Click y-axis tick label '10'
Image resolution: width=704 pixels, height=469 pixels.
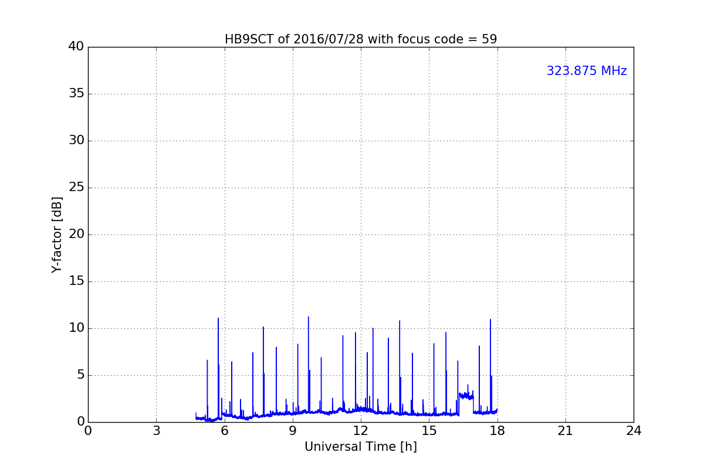click(x=76, y=328)
